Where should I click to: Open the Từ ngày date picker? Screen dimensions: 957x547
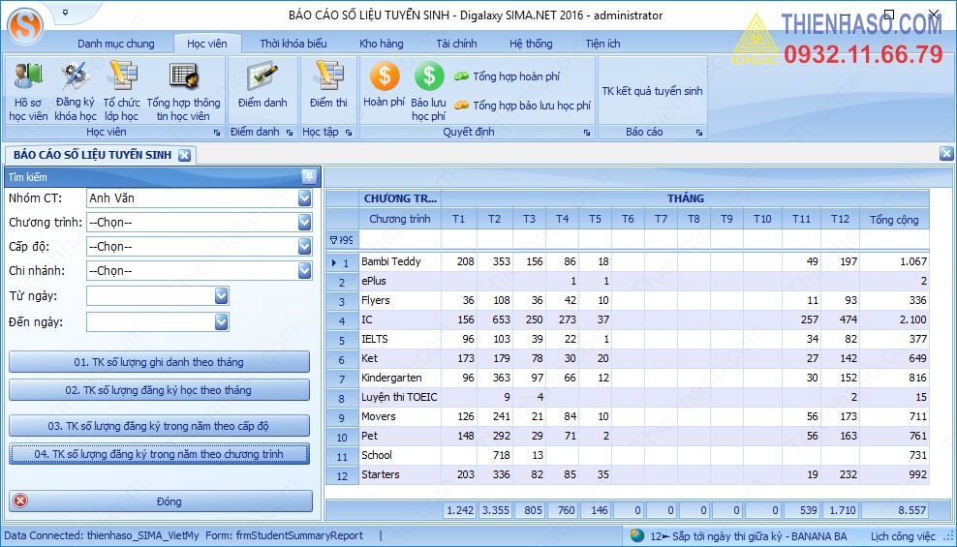222,296
